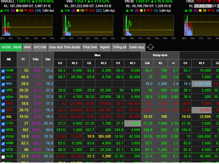The height and width of the screenshot is (164, 219).
Task: Switch to the Phái Sinh tab
Action: pos(90,47)
